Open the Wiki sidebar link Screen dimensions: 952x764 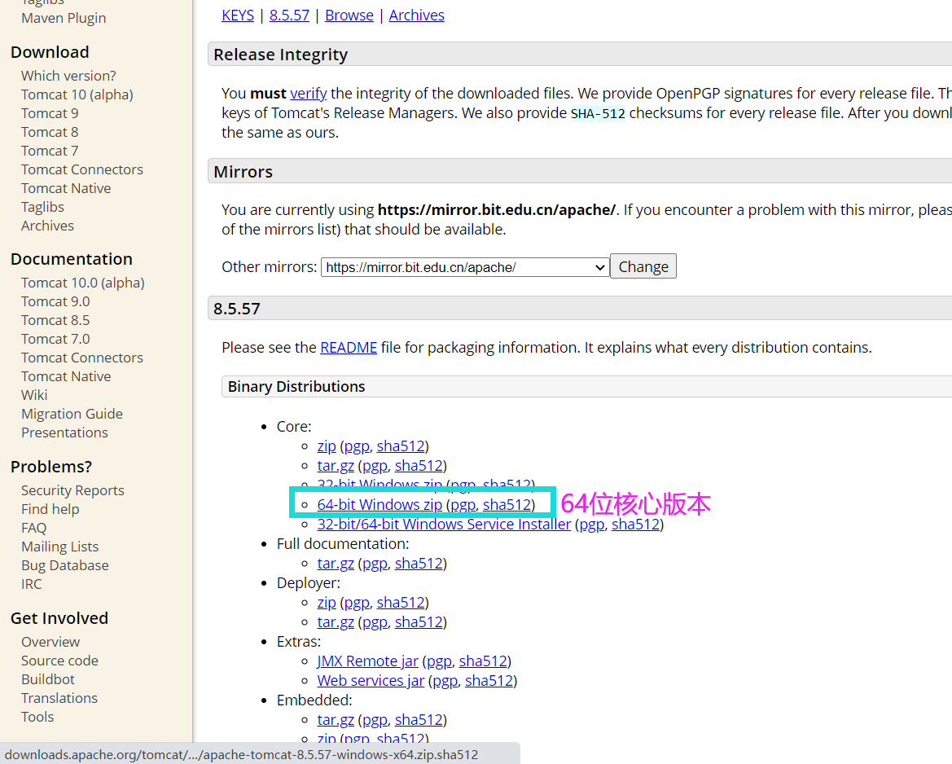(34, 395)
